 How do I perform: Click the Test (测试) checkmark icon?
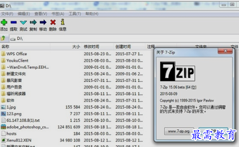coord(23,23)
